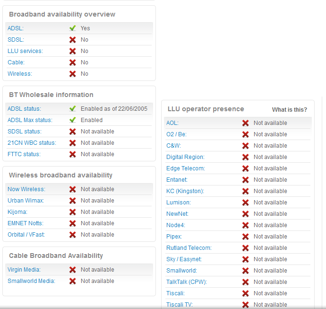The width and height of the screenshot is (326, 309).
Task: Open the LLU services link
Action: point(25,51)
